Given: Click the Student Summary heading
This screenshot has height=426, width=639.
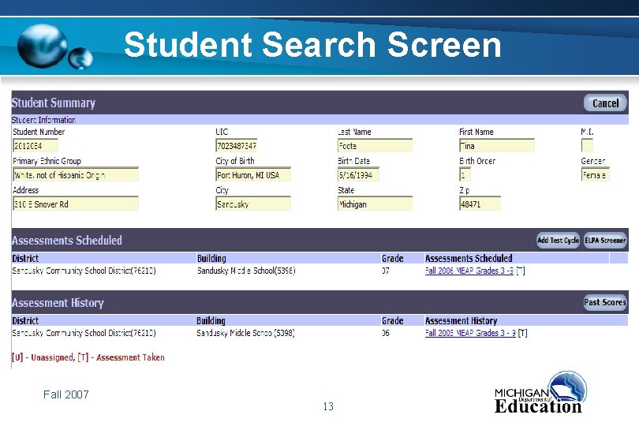Looking at the screenshot, I should click(x=54, y=103).
